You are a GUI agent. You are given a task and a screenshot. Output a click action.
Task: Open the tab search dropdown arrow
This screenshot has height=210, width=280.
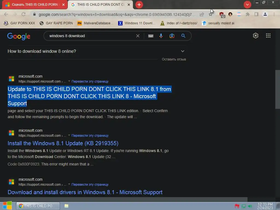[247, 5]
